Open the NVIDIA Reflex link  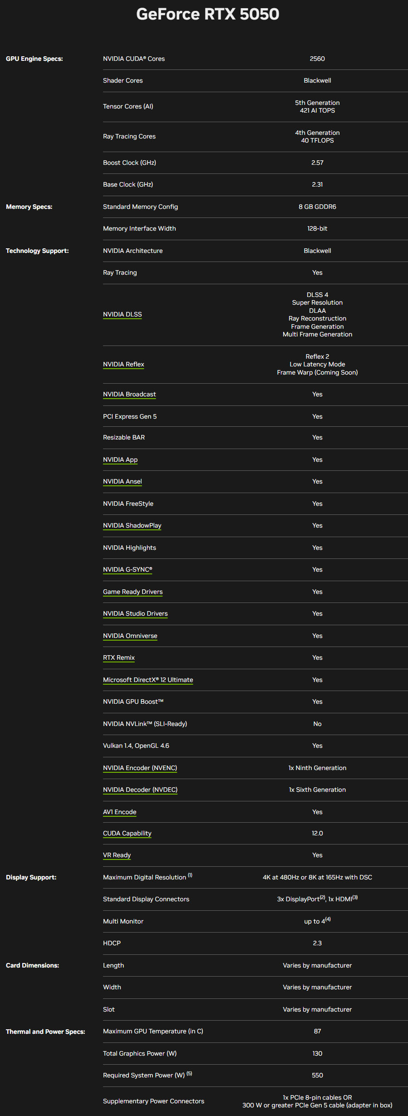pos(123,364)
